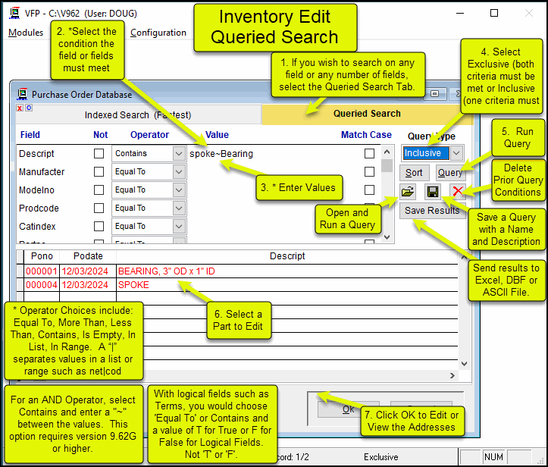Viewport: 548px width, 467px height.
Task: Open the Inclusive Query Type dropdown
Action: click(456, 153)
